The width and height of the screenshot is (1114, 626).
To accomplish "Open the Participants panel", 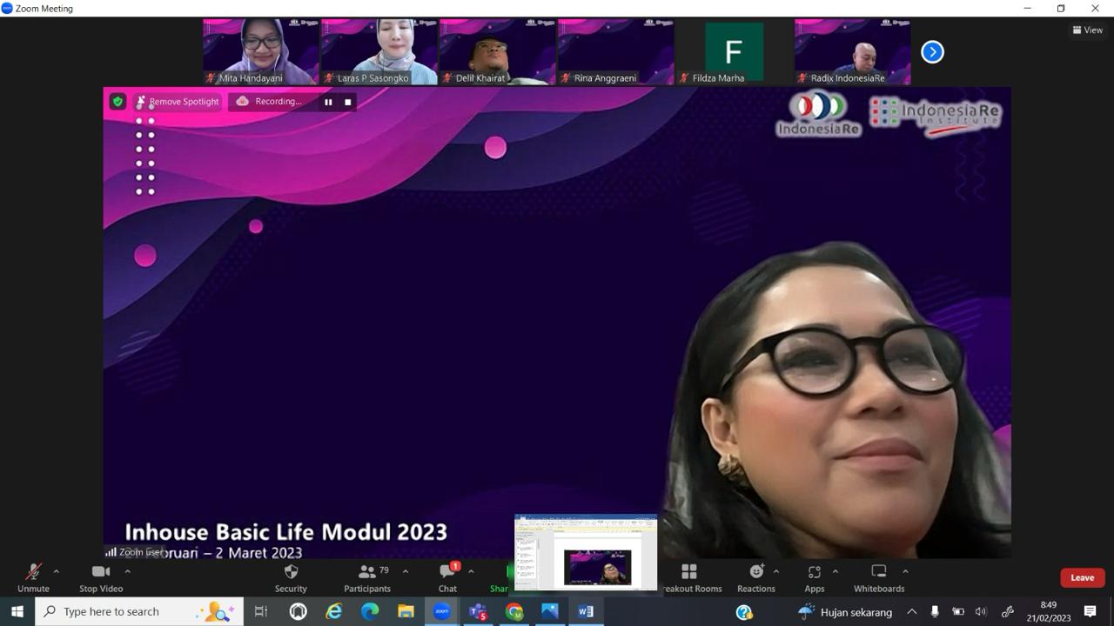I will [367, 578].
